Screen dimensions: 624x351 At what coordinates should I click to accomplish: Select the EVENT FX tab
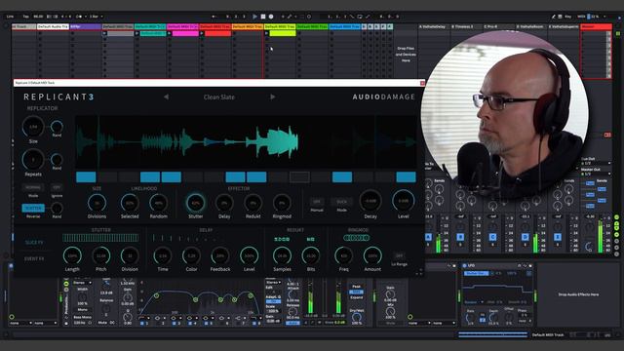(x=34, y=258)
